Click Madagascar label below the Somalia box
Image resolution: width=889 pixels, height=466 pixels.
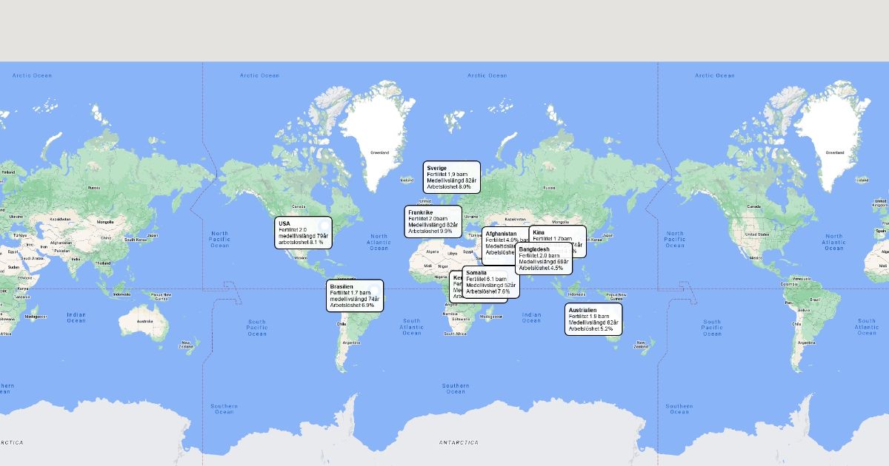[x=490, y=317]
